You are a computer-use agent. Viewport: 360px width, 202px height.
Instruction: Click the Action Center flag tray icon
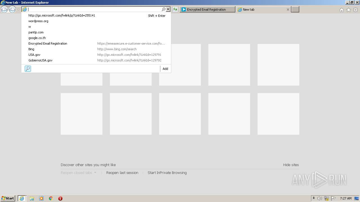click(333, 198)
